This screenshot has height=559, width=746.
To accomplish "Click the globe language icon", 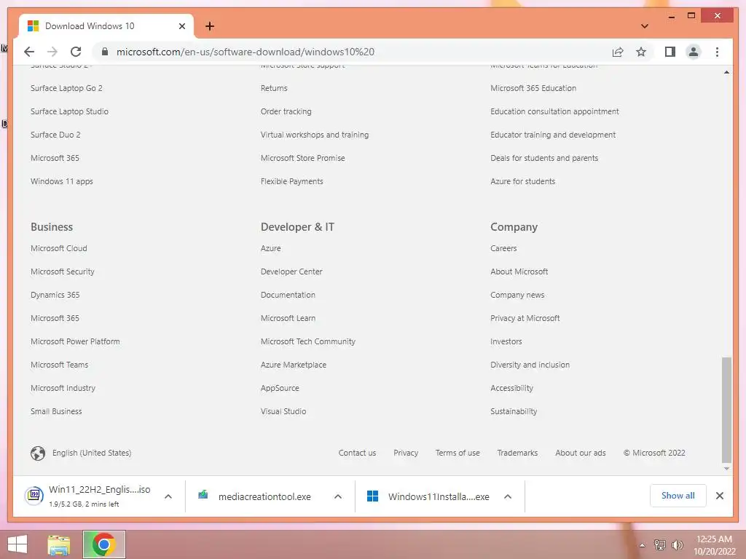I will pos(38,453).
